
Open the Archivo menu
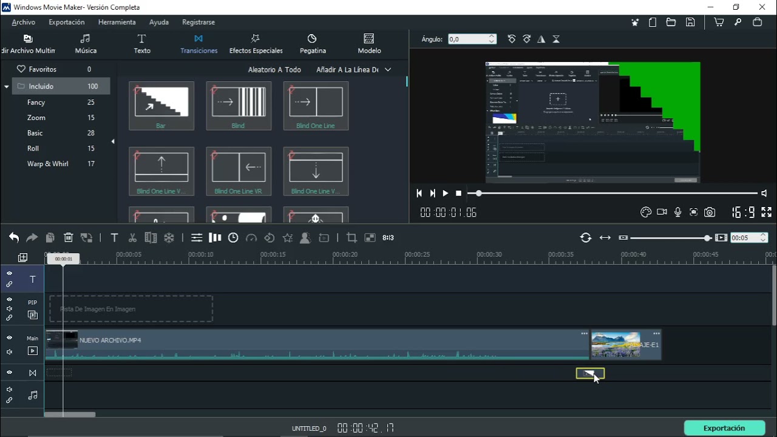tap(24, 22)
